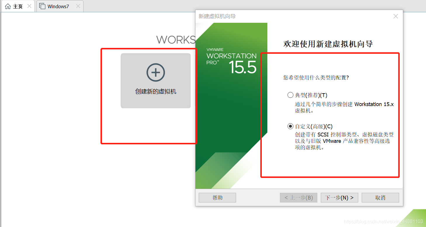Click the VMware Workstation Pro 15.5 logo
The width and height of the screenshot is (426, 227).
(x=231, y=60)
